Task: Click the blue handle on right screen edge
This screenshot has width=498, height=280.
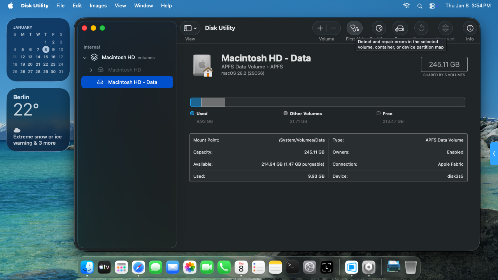Action: pyautogui.click(x=494, y=154)
